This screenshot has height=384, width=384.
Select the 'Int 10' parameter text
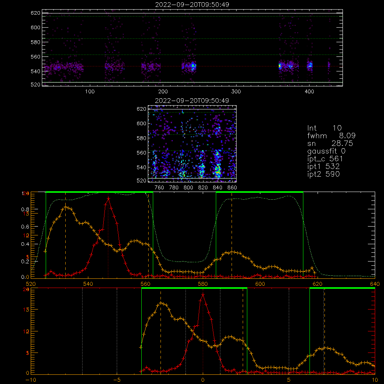point(324,128)
